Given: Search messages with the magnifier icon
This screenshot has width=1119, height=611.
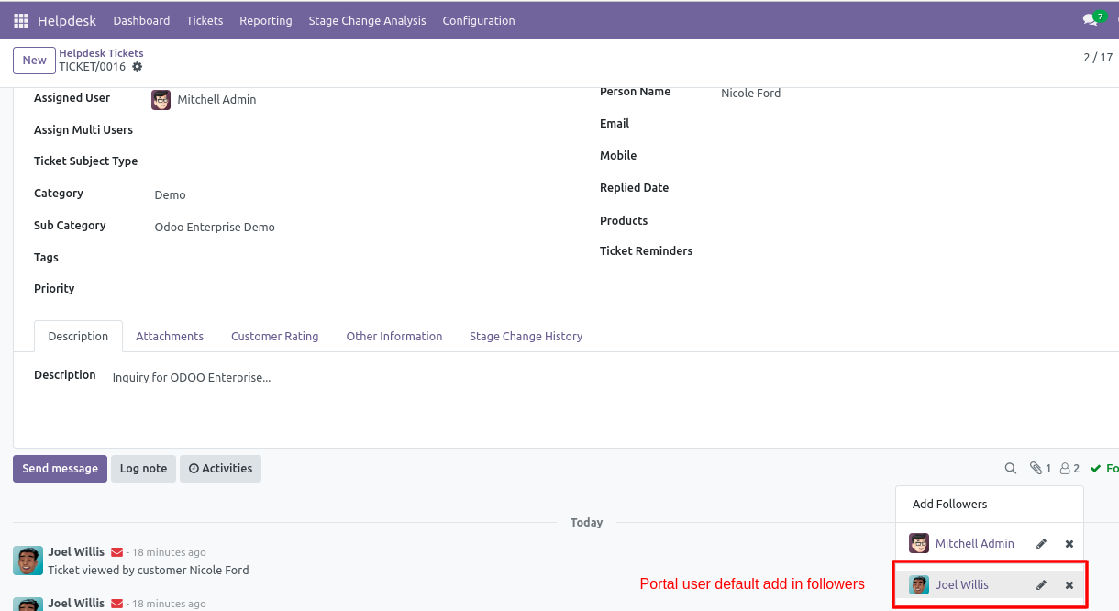Looking at the screenshot, I should click(x=1011, y=468).
